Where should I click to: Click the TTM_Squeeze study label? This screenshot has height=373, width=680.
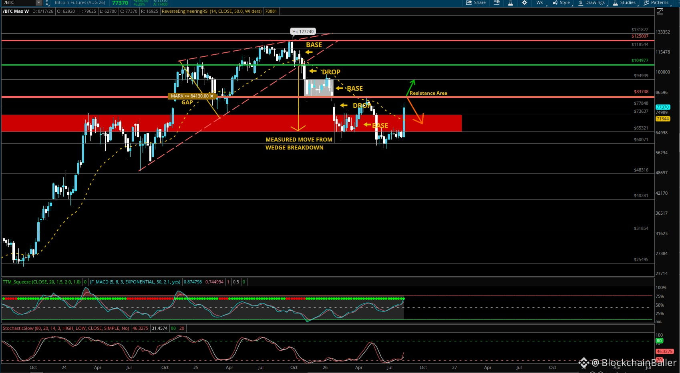42,282
